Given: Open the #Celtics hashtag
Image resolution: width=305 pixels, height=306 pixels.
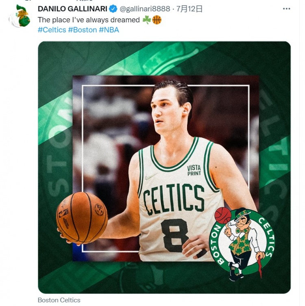Looking at the screenshot, I should 52,30.
